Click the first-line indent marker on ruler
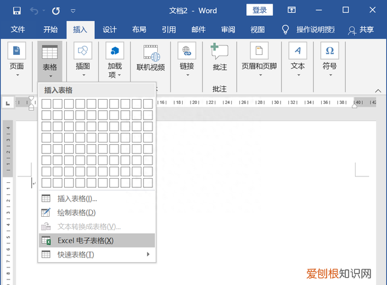Screen dimensions: 387x285 tap(31, 98)
